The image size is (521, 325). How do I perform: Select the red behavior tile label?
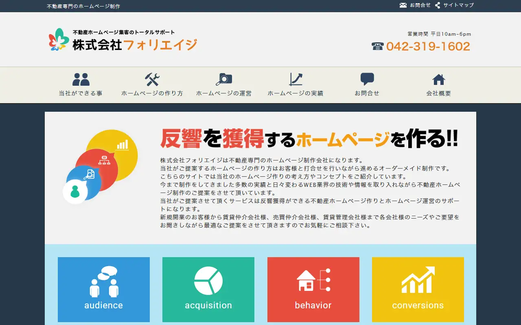(313, 305)
